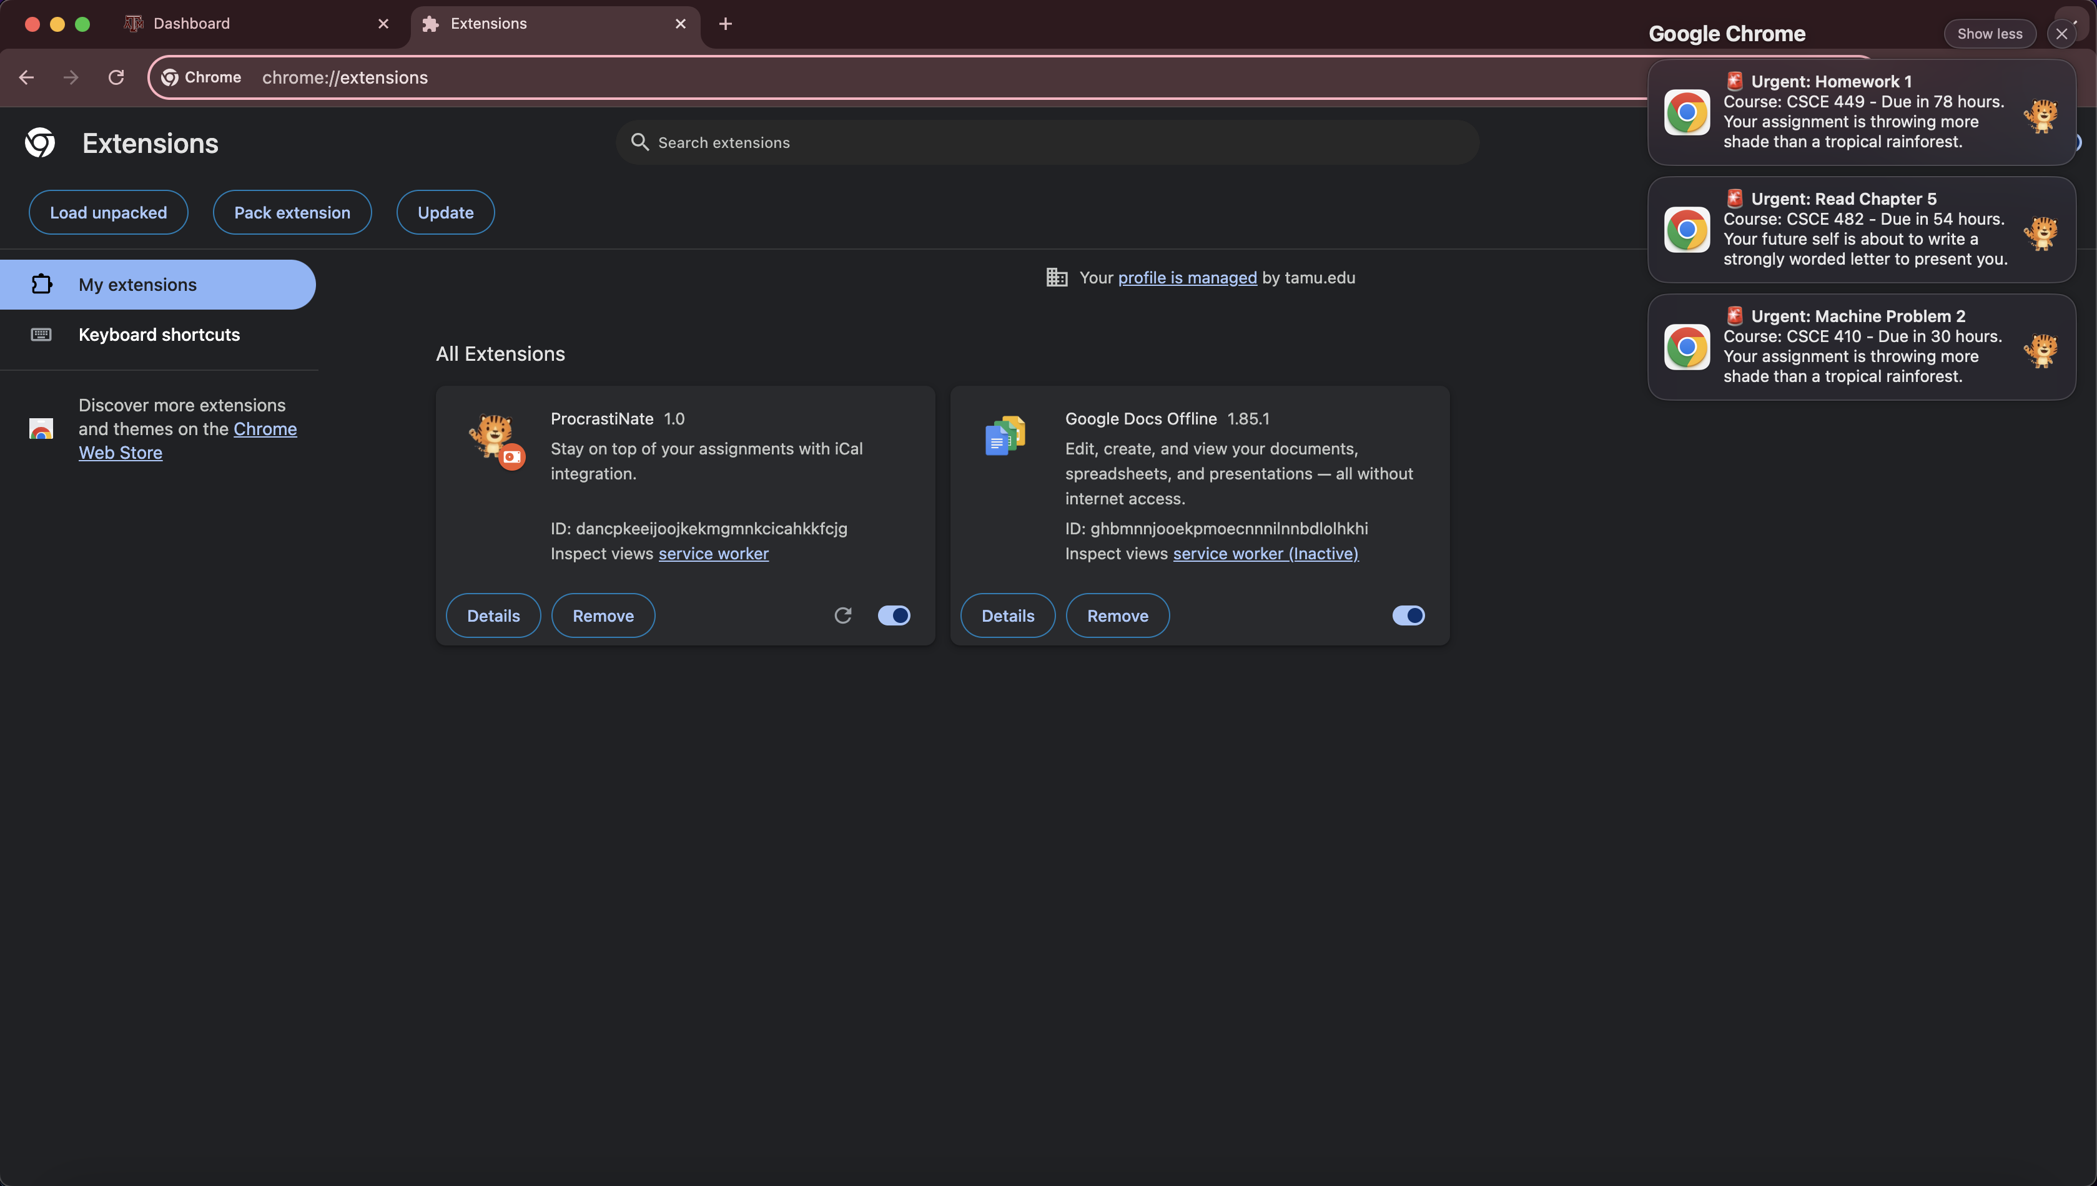Click the managed organization building icon
This screenshot has width=2097, height=1186.
coord(1057,278)
